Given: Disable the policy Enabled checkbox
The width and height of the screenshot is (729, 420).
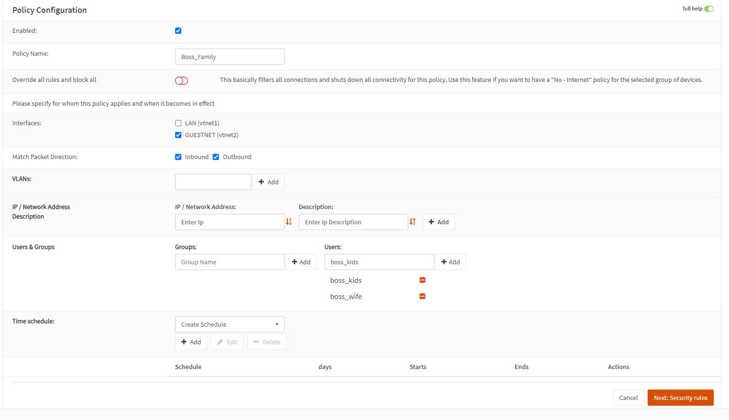Looking at the screenshot, I should coord(178,30).
